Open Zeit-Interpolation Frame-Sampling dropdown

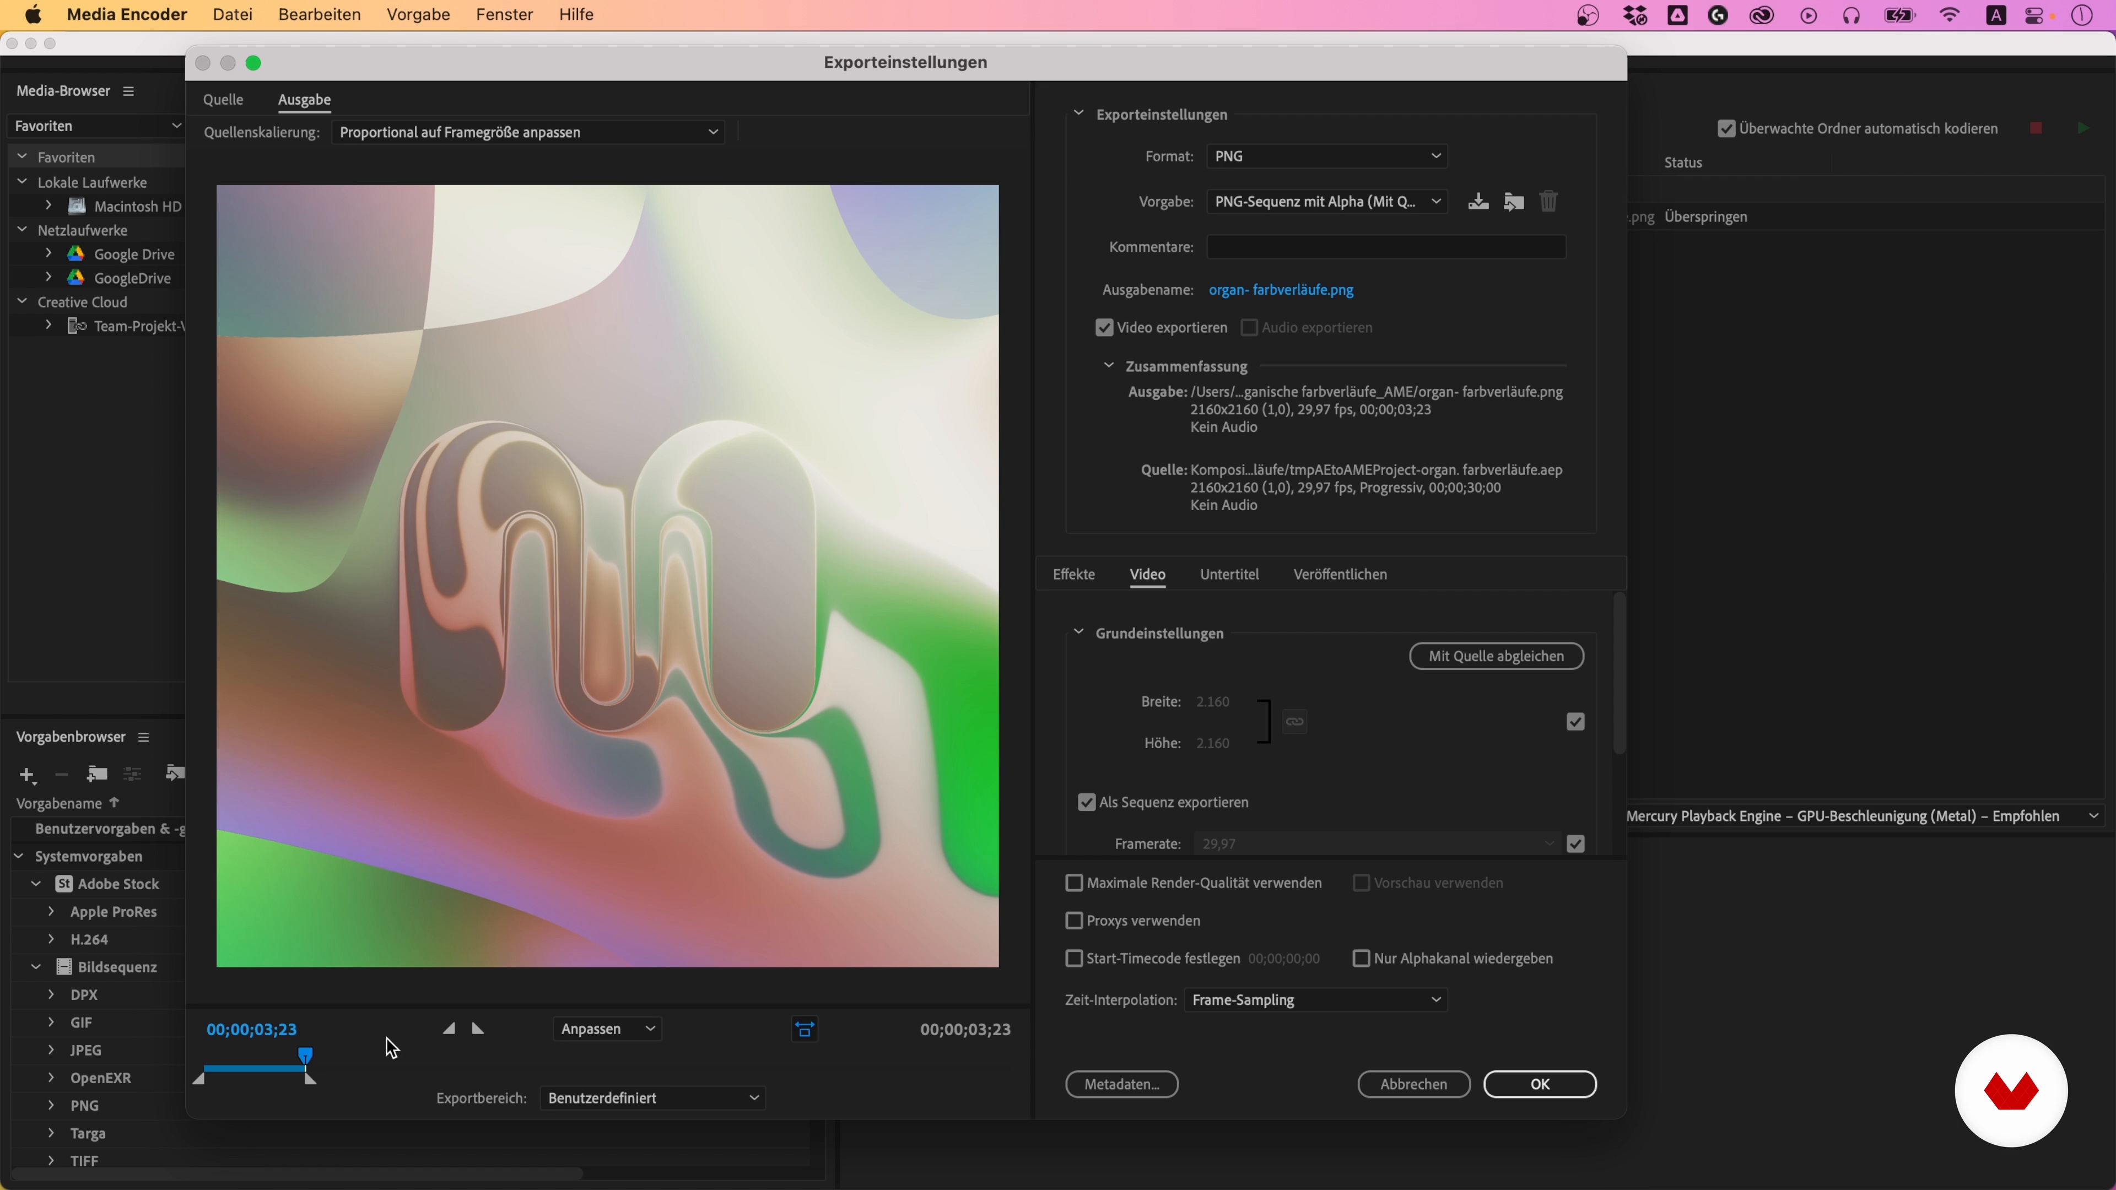[1315, 999]
